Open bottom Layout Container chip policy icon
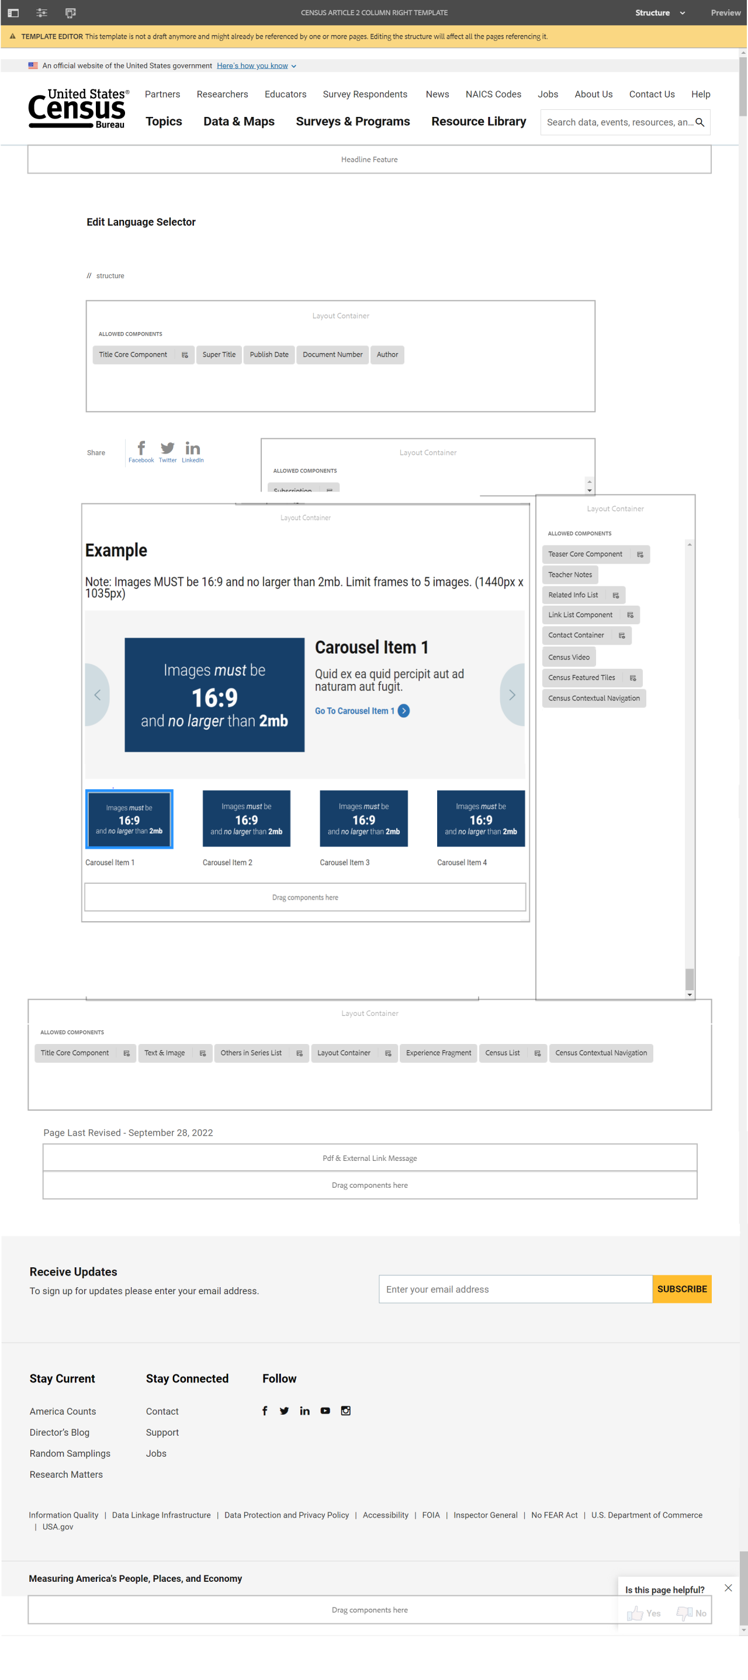748x1680 pixels. click(x=388, y=1053)
